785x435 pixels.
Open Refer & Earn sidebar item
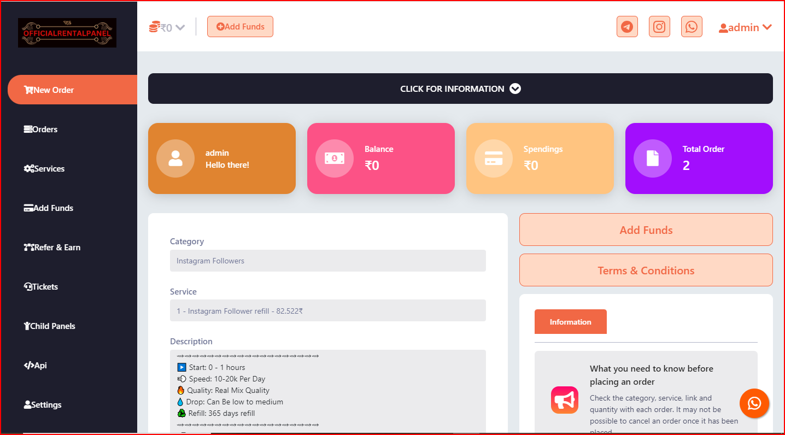[x=57, y=248]
